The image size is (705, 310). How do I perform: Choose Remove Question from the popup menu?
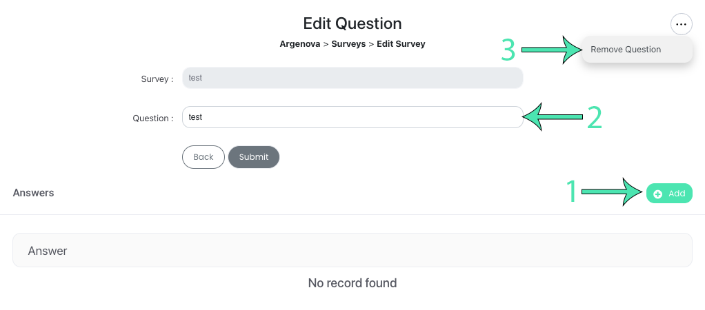626,50
